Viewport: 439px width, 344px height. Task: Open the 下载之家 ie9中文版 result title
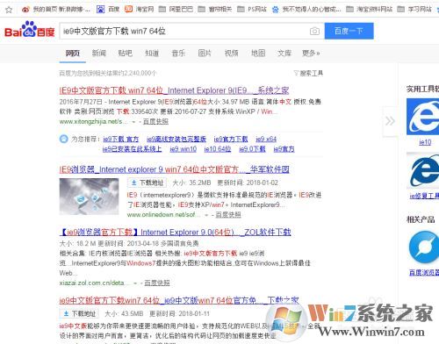(x=179, y=300)
